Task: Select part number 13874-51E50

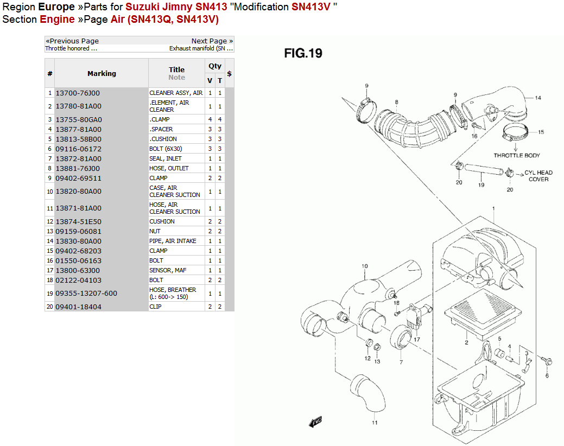Action: tap(78, 221)
